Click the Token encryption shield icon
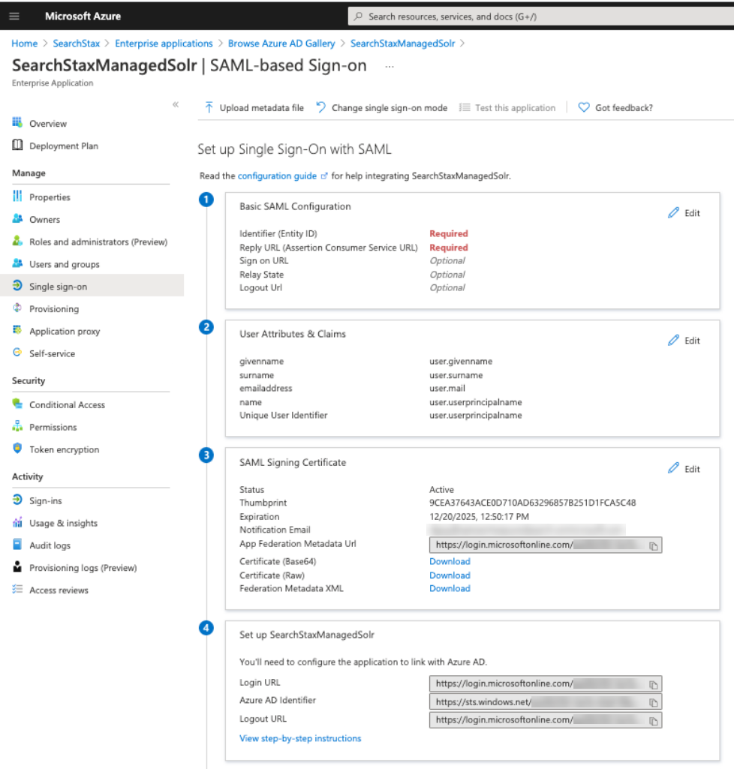This screenshot has height=769, width=734. point(17,448)
